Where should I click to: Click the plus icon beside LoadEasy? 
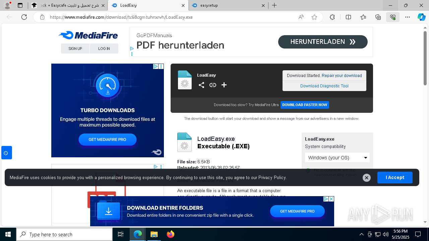pyautogui.click(x=224, y=85)
